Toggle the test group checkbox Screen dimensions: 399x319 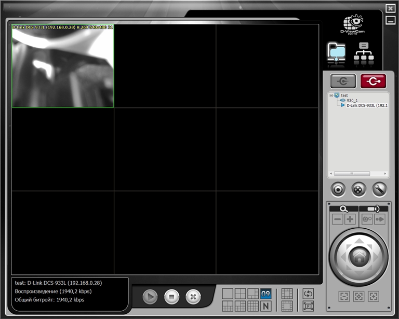pos(337,95)
